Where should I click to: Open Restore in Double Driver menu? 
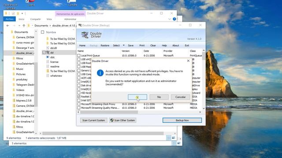coord(105,46)
